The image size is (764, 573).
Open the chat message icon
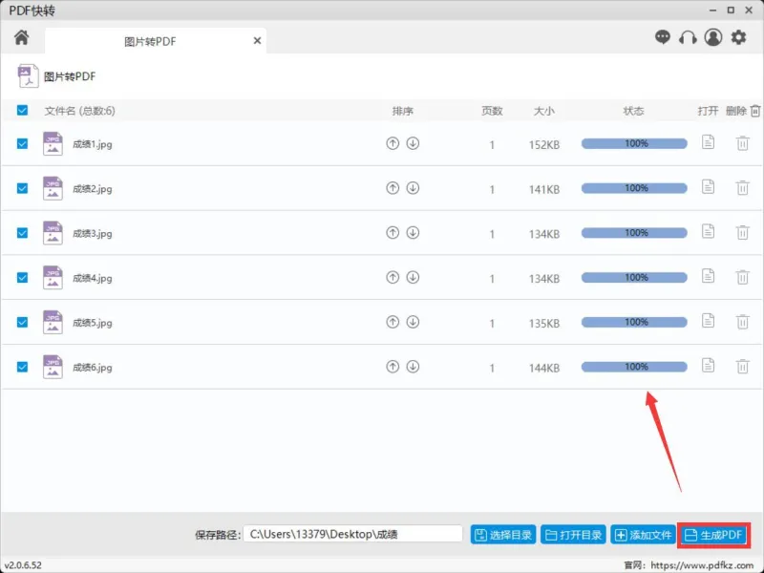pos(662,37)
